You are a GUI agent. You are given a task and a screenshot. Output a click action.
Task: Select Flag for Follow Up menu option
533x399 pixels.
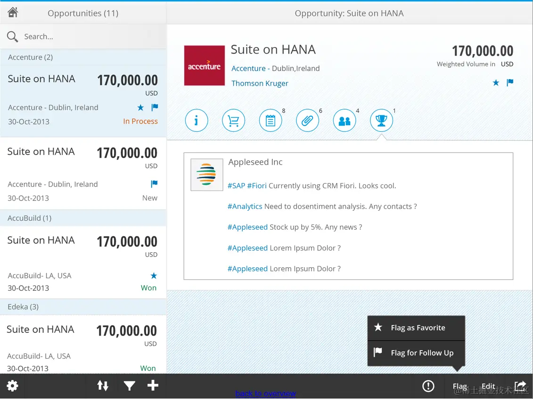[x=416, y=353]
